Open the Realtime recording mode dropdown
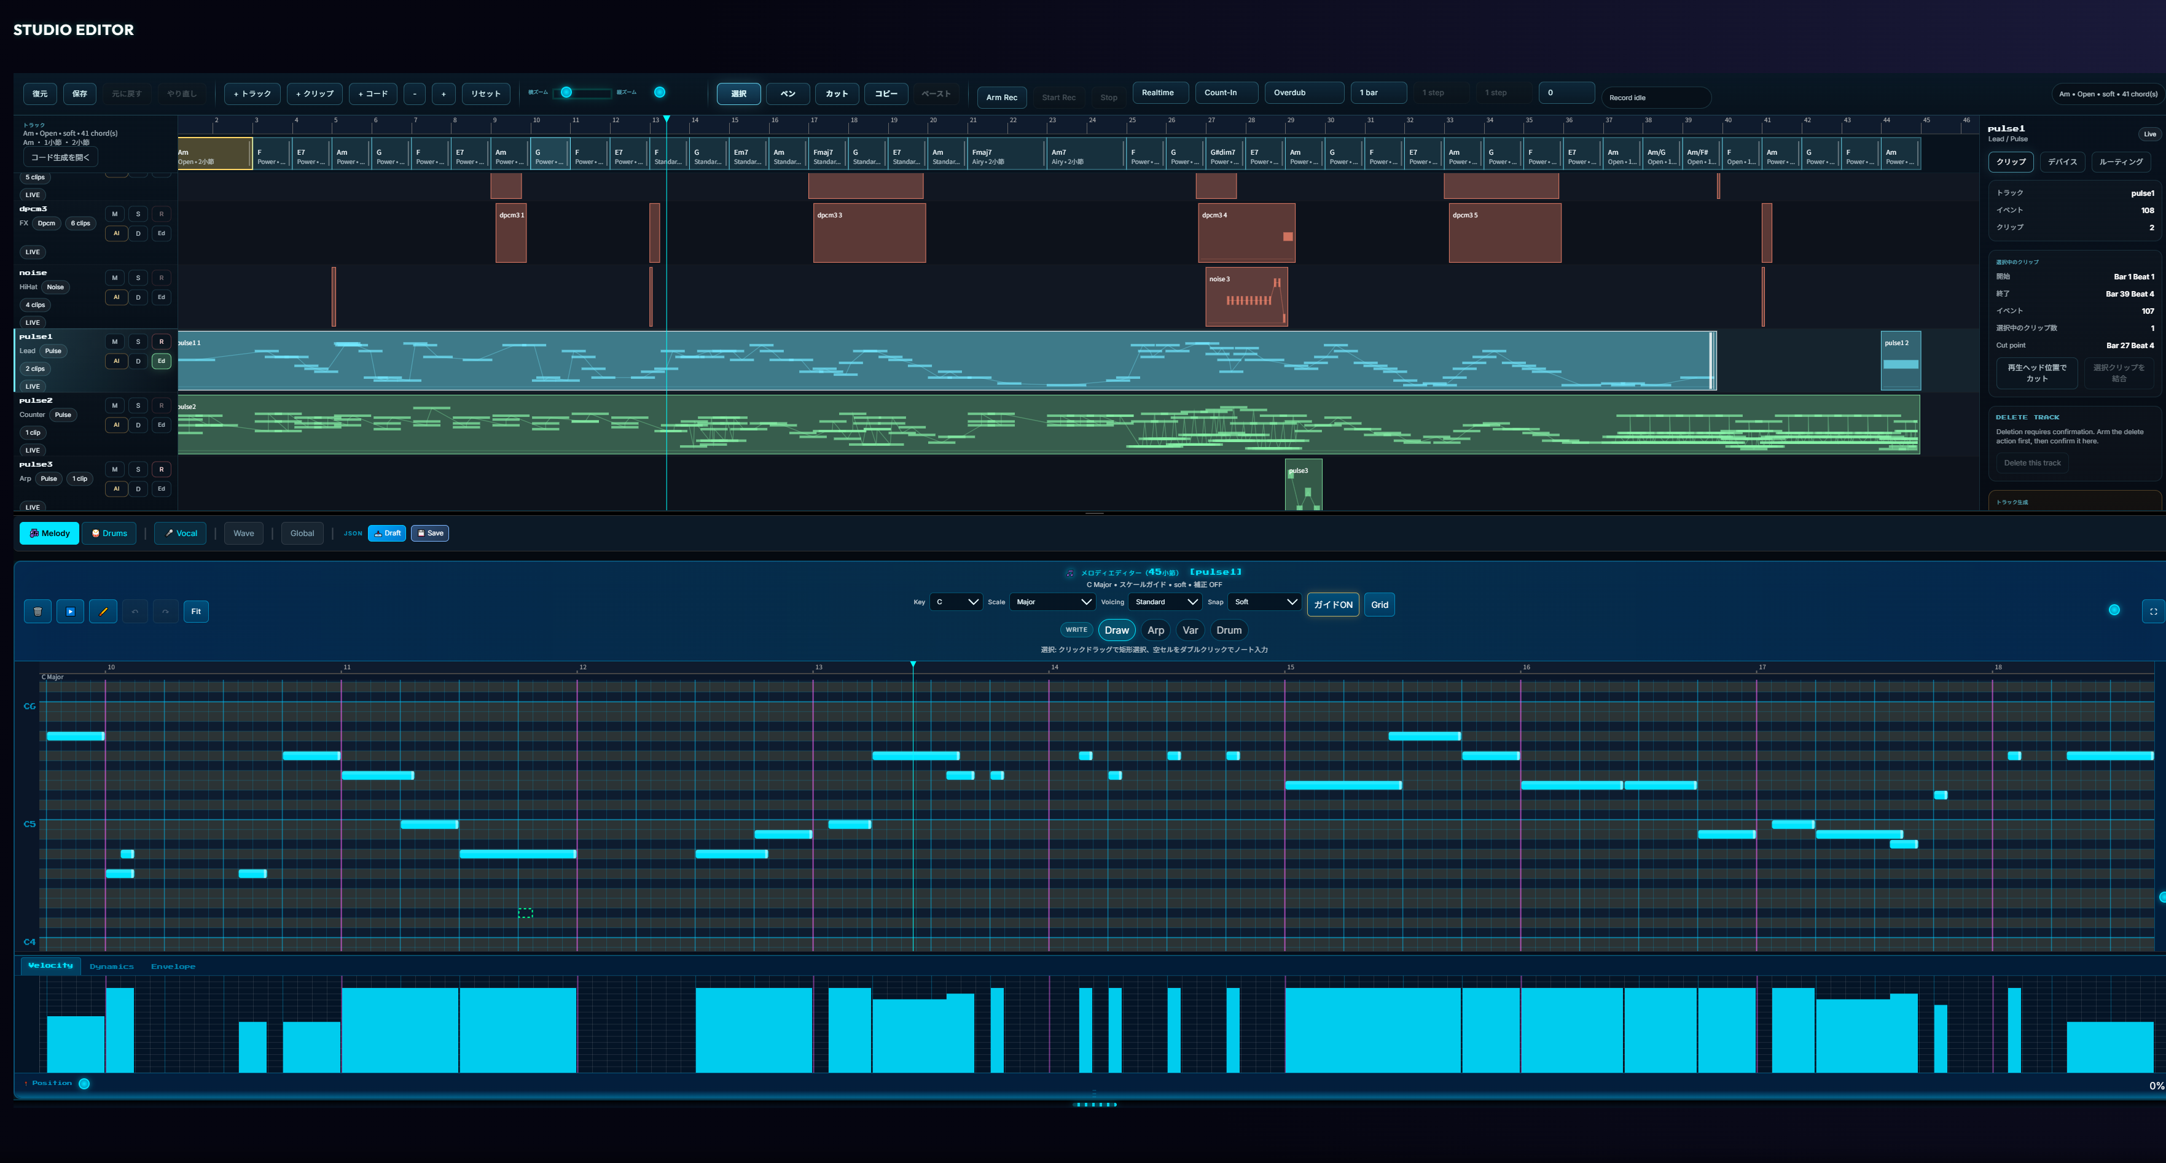This screenshot has width=2166, height=1163. (1160, 93)
